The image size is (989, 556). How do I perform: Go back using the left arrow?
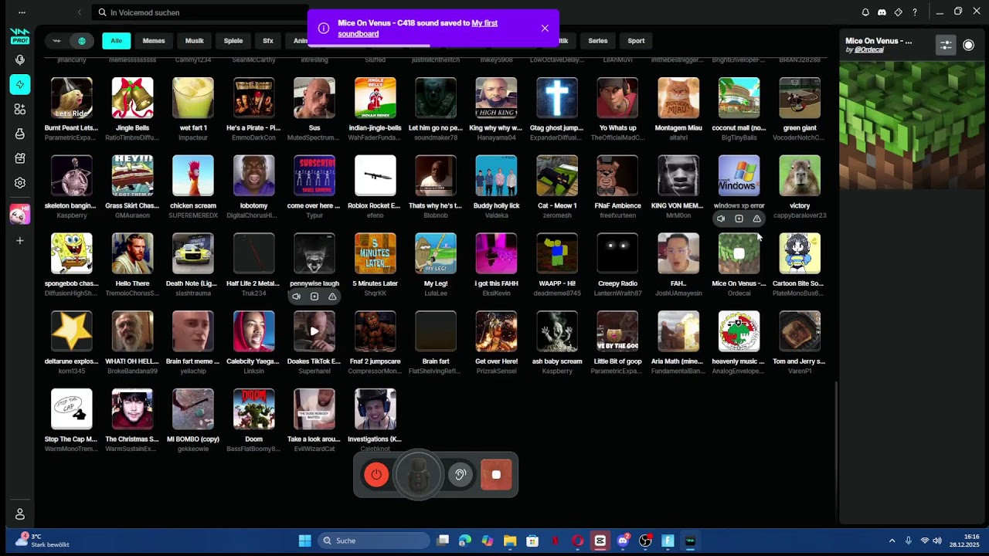(x=79, y=12)
